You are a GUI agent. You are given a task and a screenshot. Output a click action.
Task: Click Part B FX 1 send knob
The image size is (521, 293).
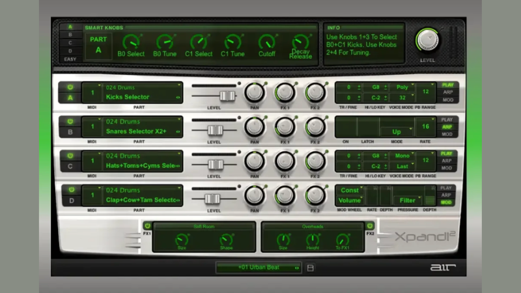[x=285, y=126]
